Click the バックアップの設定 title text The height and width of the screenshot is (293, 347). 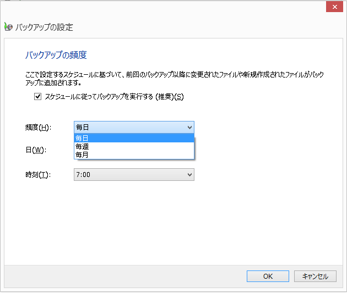[x=44, y=27]
